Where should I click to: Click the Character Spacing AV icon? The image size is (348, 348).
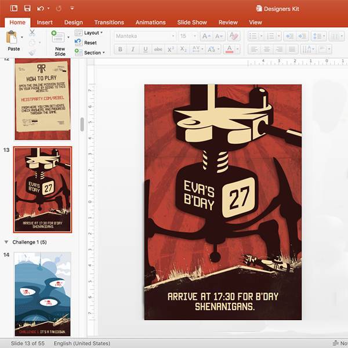[x=196, y=49]
